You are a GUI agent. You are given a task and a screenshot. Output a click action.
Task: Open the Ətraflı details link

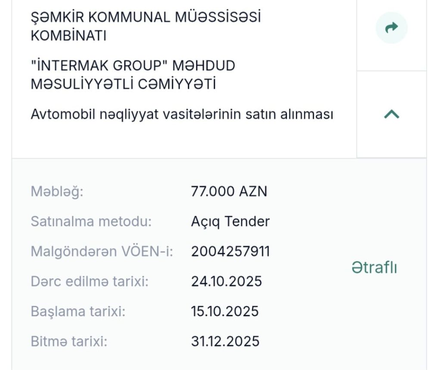(374, 267)
